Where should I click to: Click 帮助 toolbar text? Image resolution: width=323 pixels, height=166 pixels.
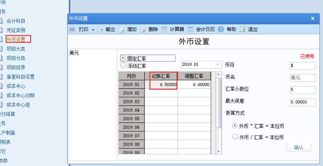pos(231,29)
